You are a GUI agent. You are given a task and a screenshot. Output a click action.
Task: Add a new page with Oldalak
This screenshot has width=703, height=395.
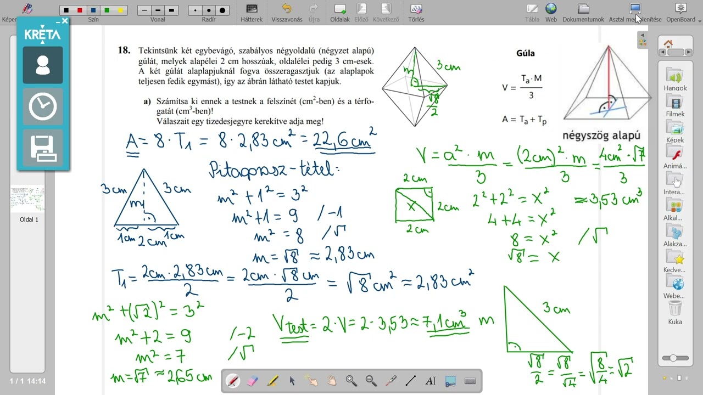[x=340, y=13]
